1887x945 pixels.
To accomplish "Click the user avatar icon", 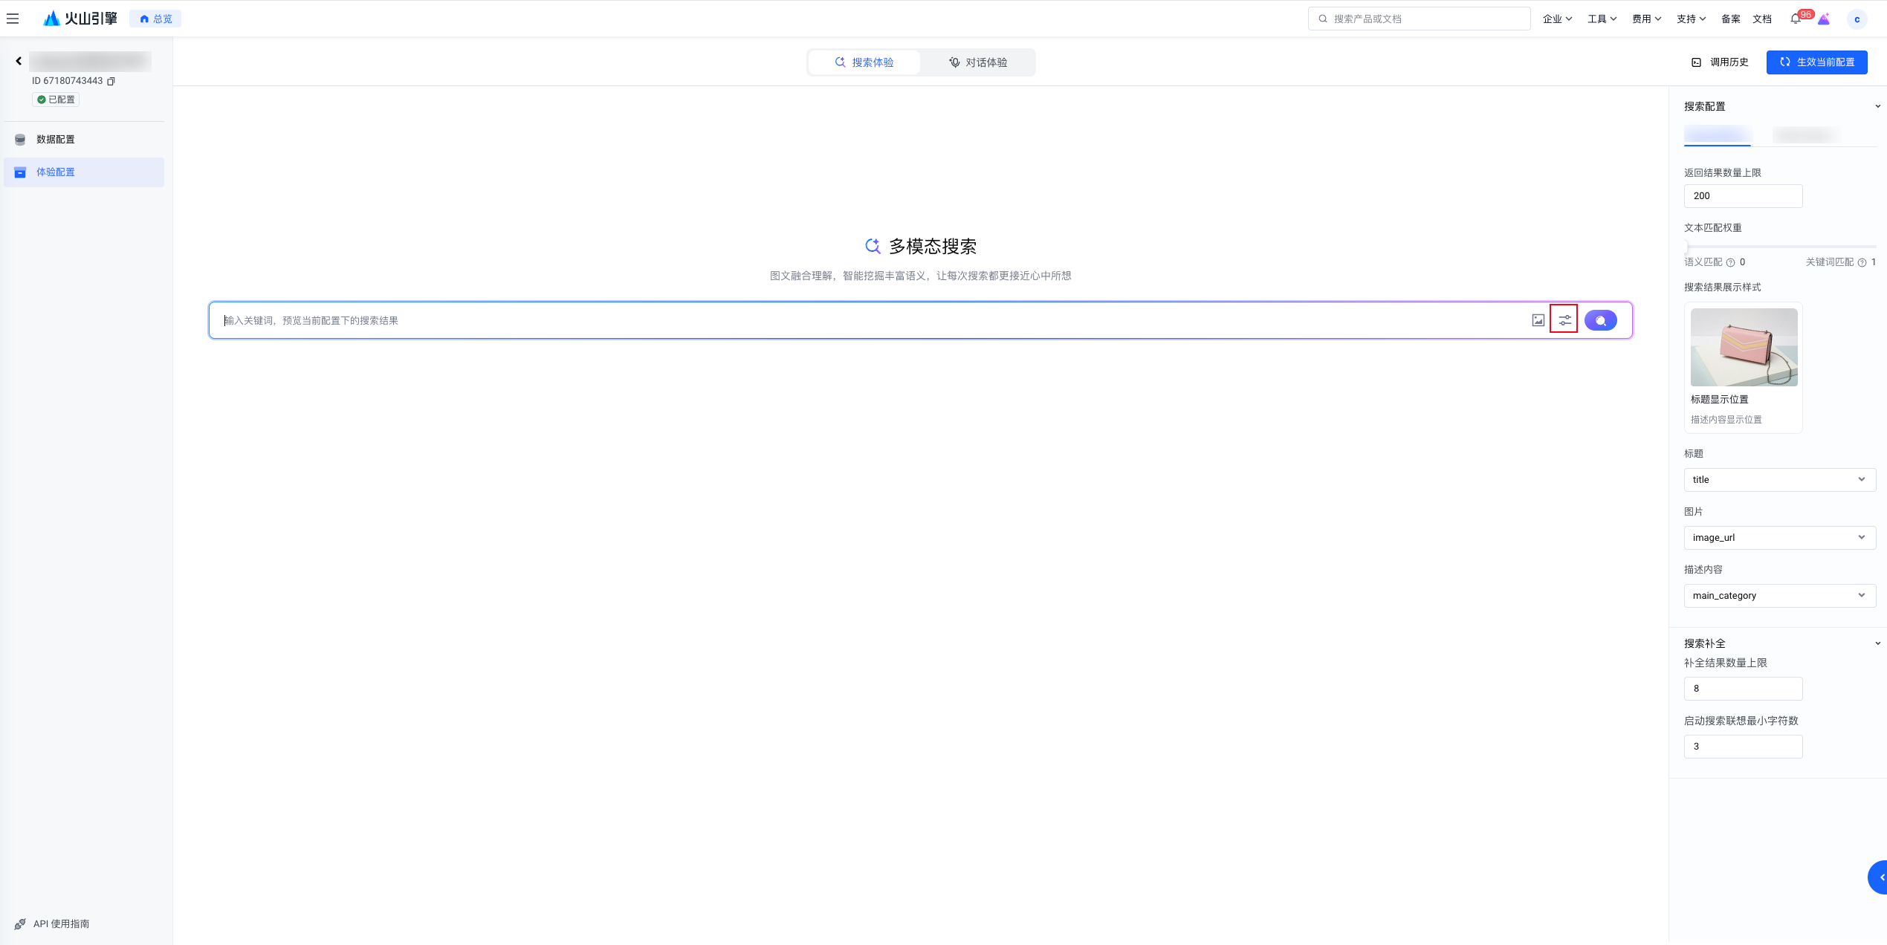I will (1857, 19).
